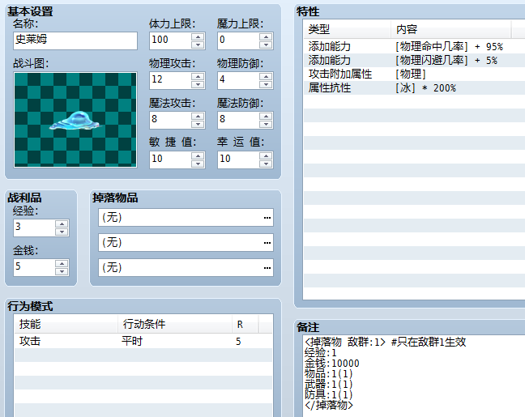Decrease 幸运值 with the down arrow

click(x=266, y=164)
